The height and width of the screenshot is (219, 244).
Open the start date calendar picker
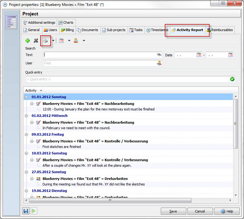click(x=199, y=55)
